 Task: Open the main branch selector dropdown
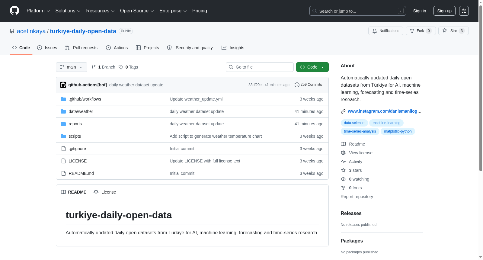tap(72, 67)
